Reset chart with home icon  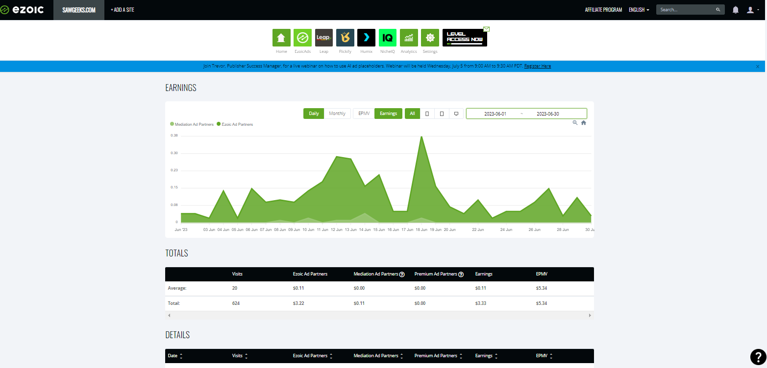tap(584, 123)
